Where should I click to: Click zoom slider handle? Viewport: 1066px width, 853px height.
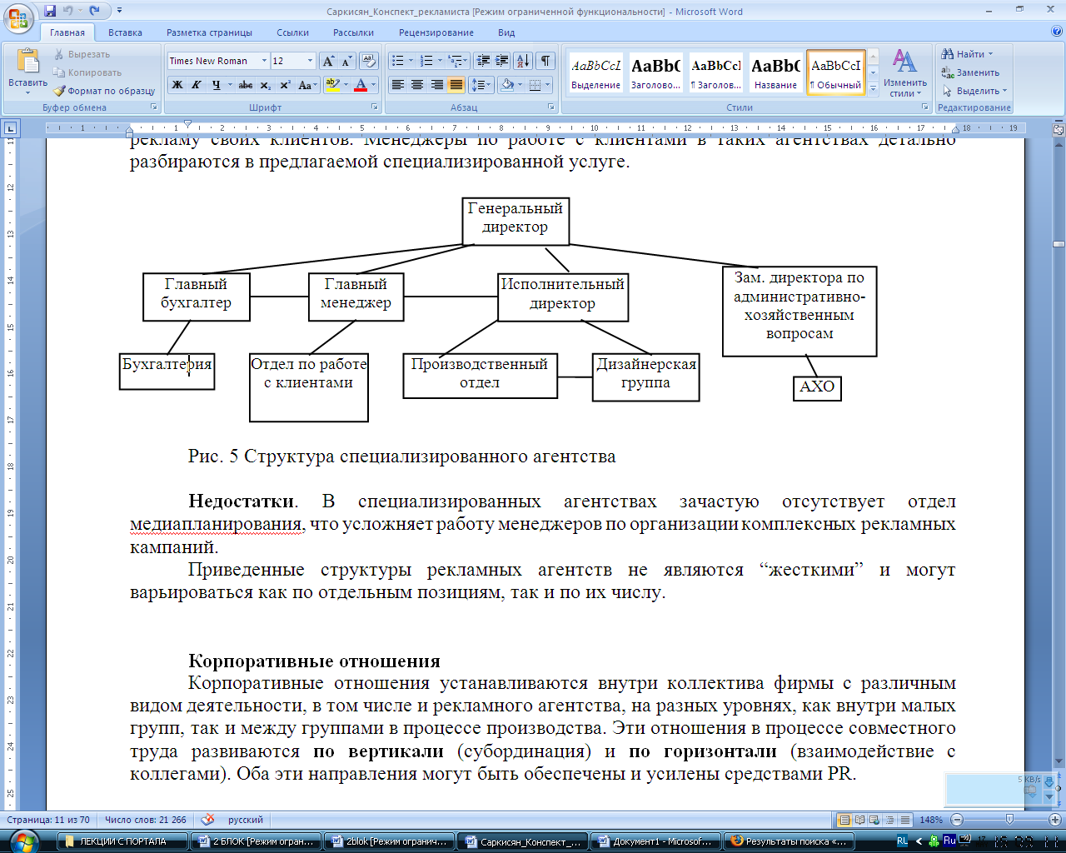[1010, 820]
